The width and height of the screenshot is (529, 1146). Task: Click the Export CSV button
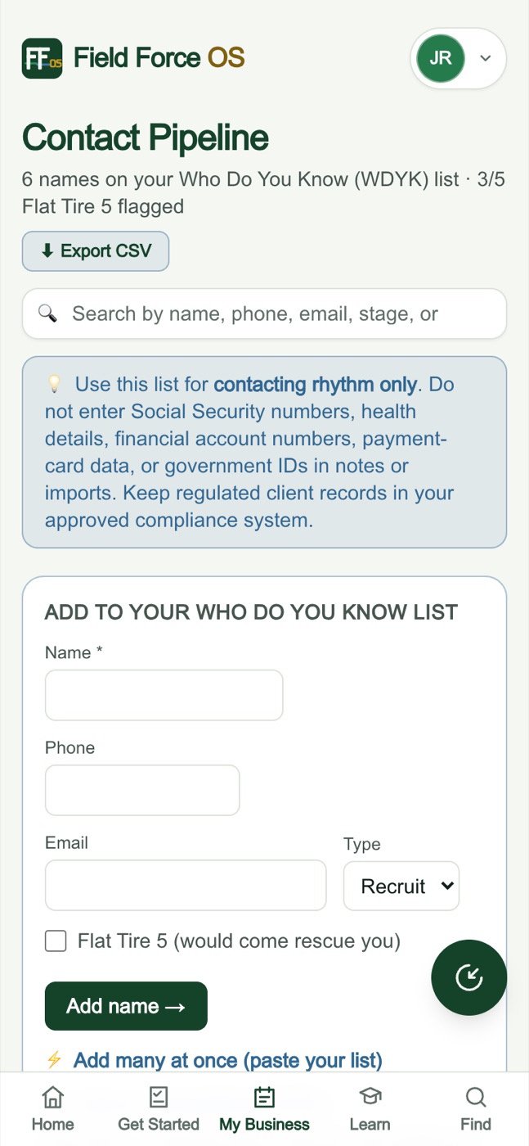coord(96,251)
